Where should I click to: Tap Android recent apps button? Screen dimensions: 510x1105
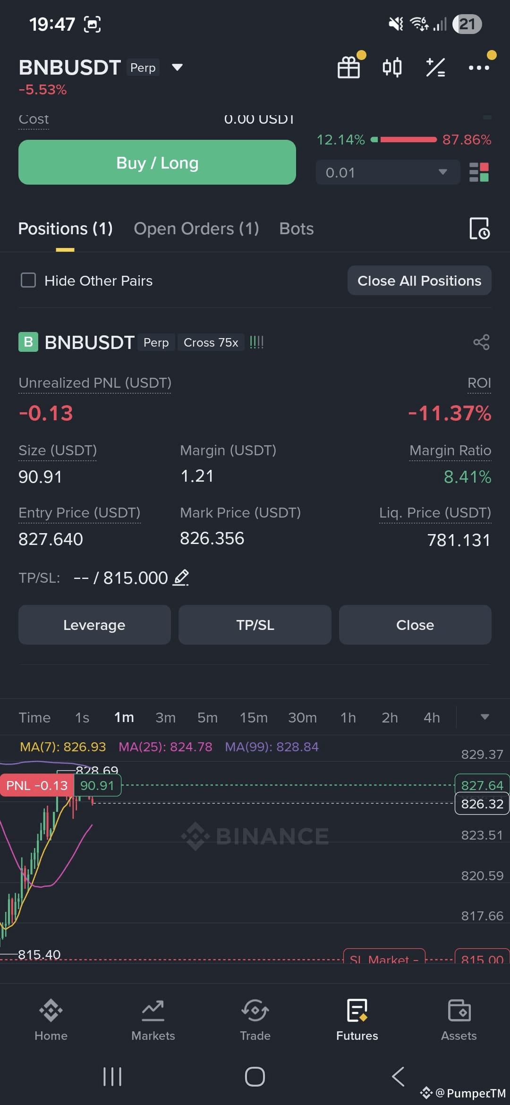(112, 1077)
